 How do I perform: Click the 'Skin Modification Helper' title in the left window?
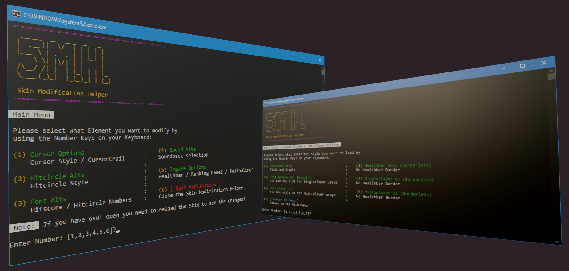[x=62, y=92]
